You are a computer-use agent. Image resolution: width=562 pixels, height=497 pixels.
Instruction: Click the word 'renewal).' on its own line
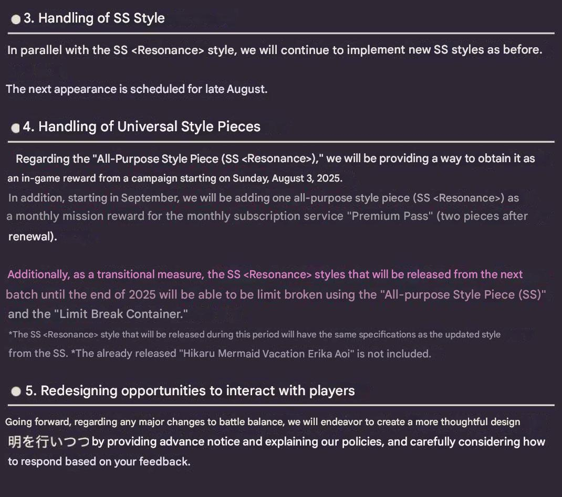pos(33,237)
